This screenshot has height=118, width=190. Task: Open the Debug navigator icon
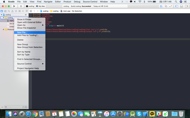(20, 11)
